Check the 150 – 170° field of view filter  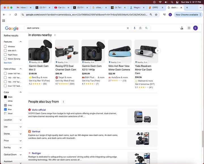pos(5,82)
